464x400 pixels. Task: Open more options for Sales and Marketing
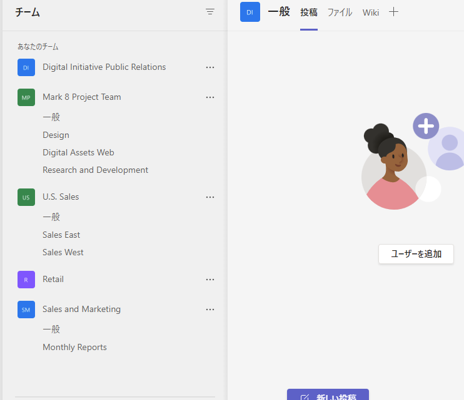[x=210, y=310]
